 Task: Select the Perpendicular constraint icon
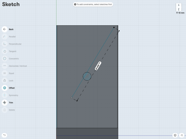point(4,44)
